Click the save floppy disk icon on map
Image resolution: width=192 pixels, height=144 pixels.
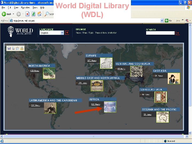9,48
